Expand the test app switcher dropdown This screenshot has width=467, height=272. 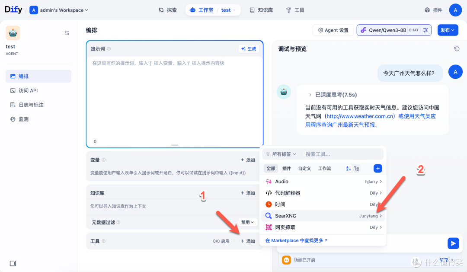click(x=228, y=10)
